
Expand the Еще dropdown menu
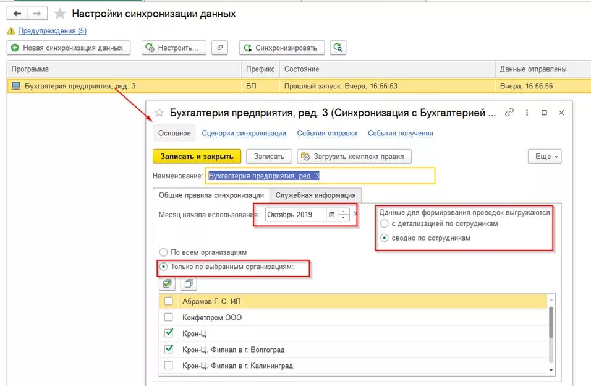click(x=545, y=157)
